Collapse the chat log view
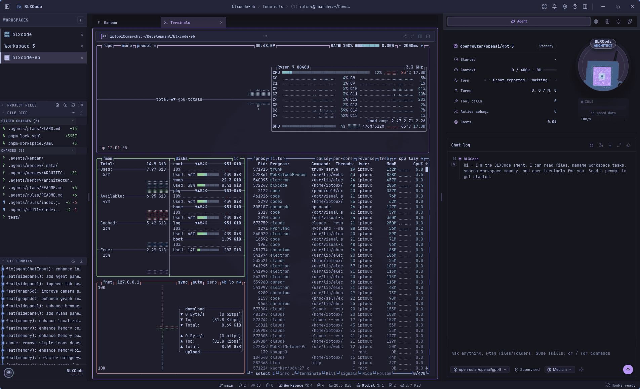640x389 pixels. click(591, 145)
